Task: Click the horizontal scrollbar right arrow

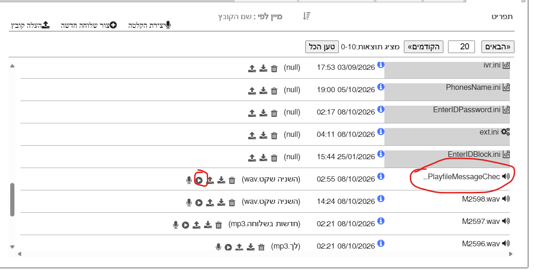Action: tap(510, 254)
